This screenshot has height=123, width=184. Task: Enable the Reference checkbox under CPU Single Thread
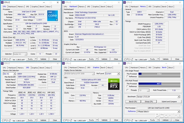click(128, 77)
